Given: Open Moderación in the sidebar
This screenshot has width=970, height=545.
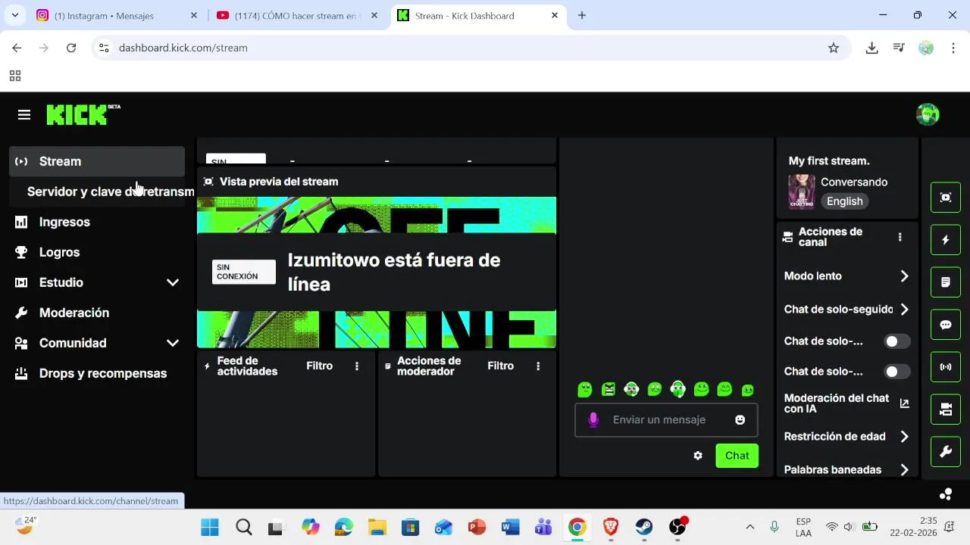Looking at the screenshot, I should click(x=97, y=313).
